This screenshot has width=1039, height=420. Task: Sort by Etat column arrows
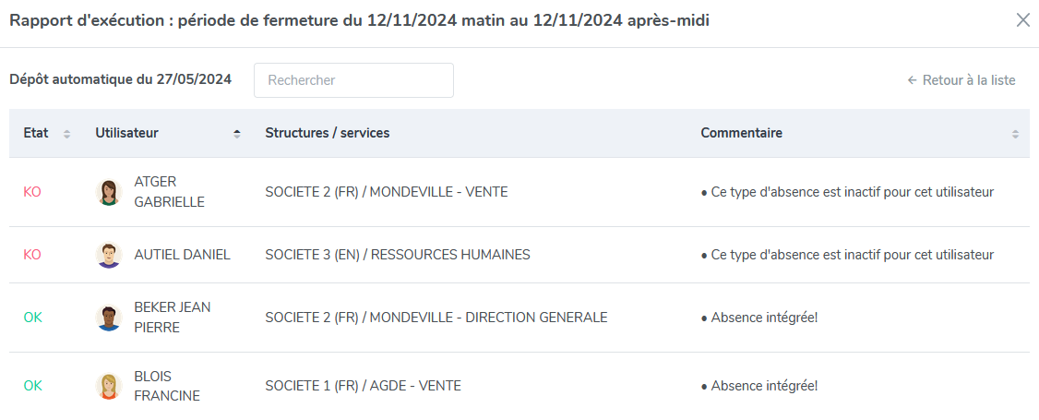pyautogui.click(x=66, y=133)
